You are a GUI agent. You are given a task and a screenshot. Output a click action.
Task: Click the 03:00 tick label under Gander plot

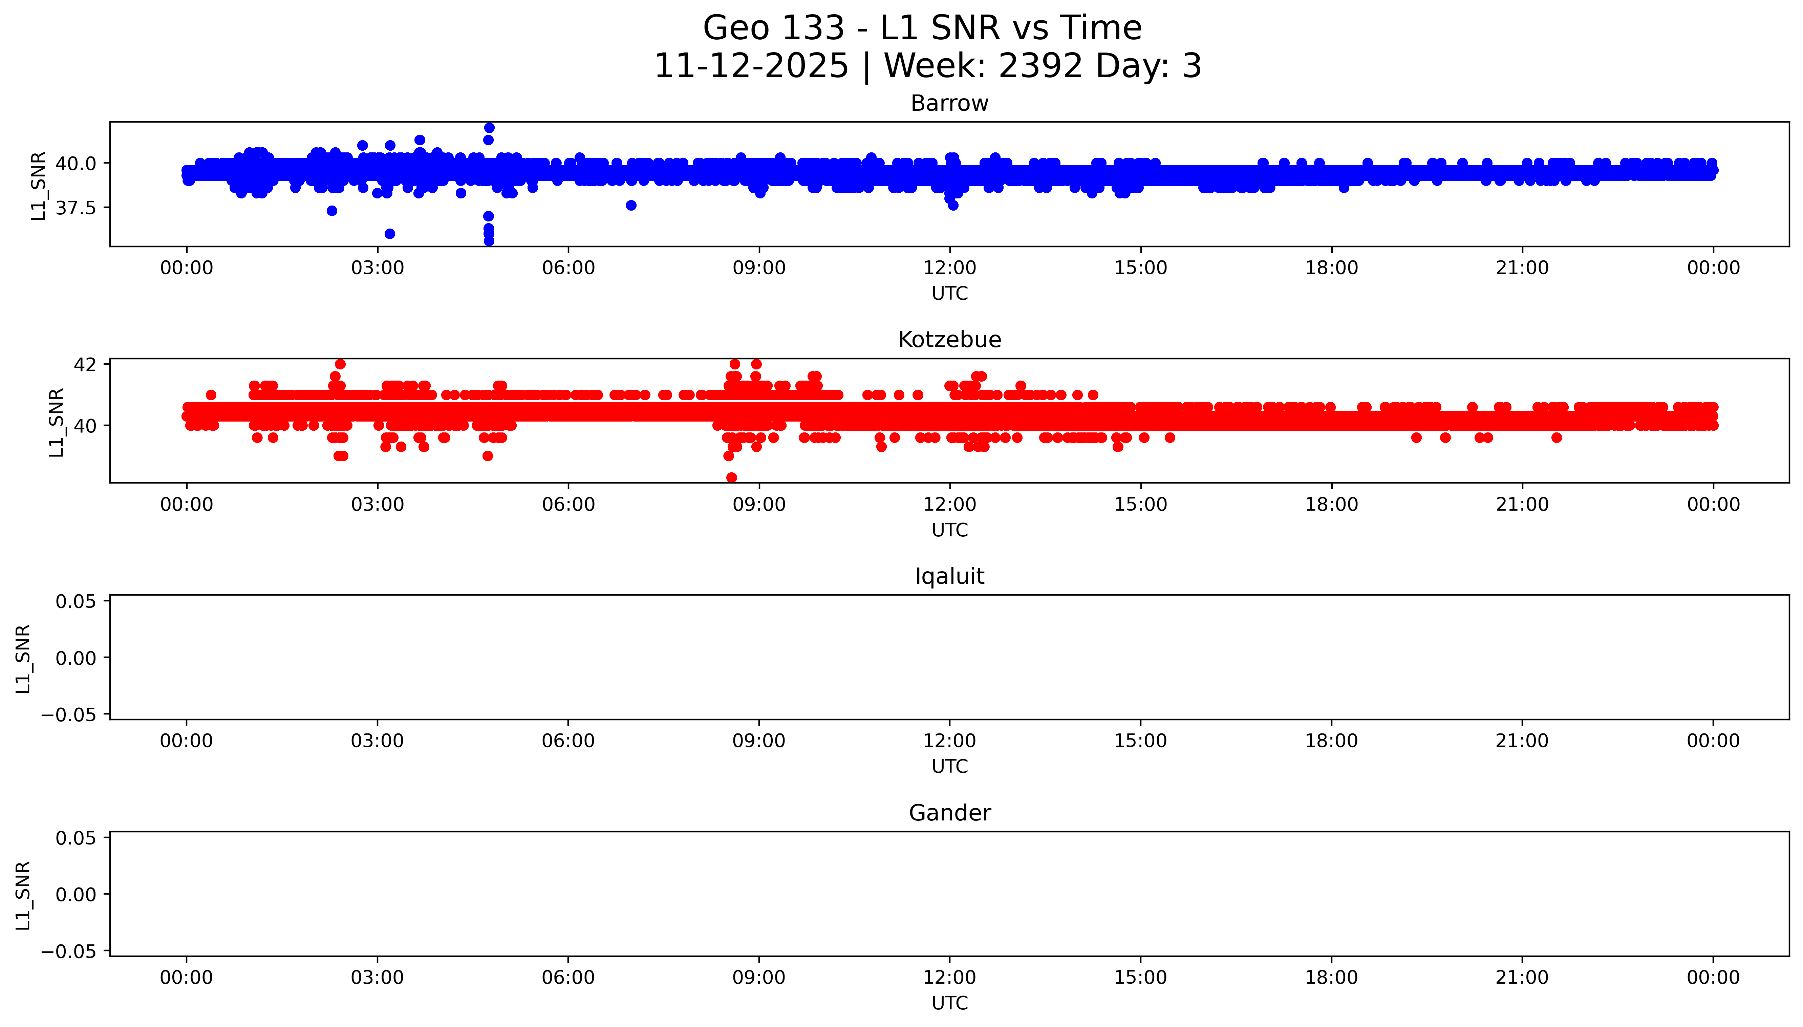pyautogui.click(x=377, y=978)
